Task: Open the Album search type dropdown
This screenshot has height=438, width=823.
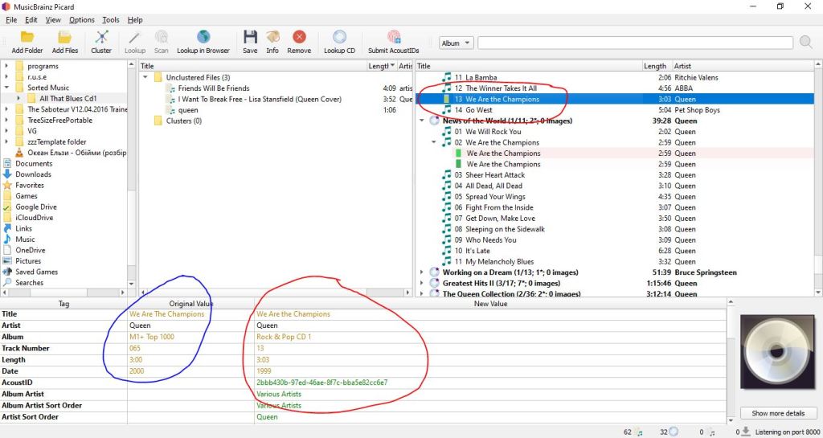Action: point(455,43)
